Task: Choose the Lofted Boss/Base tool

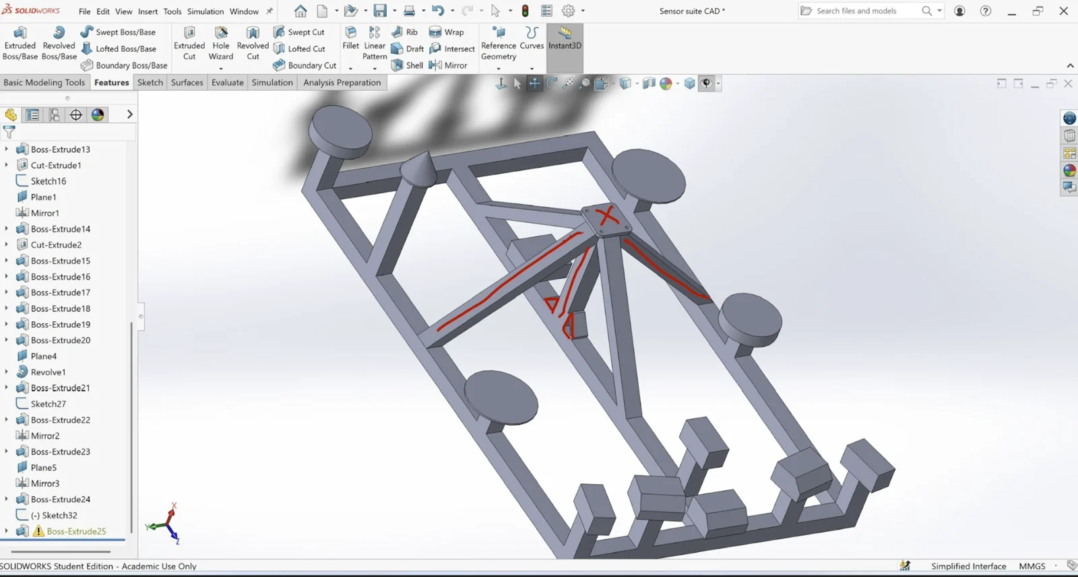Action: point(119,48)
